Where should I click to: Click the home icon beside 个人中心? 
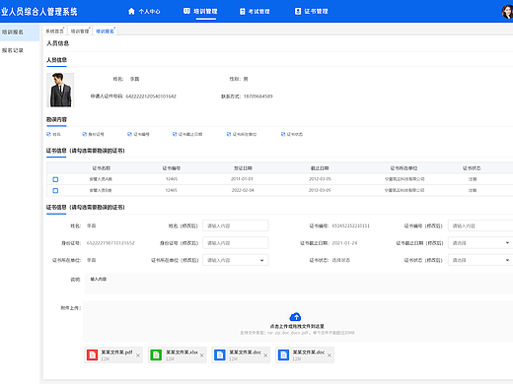point(131,12)
